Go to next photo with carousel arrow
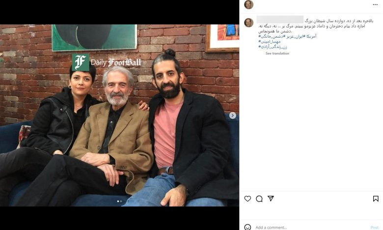 pos(233,115)
